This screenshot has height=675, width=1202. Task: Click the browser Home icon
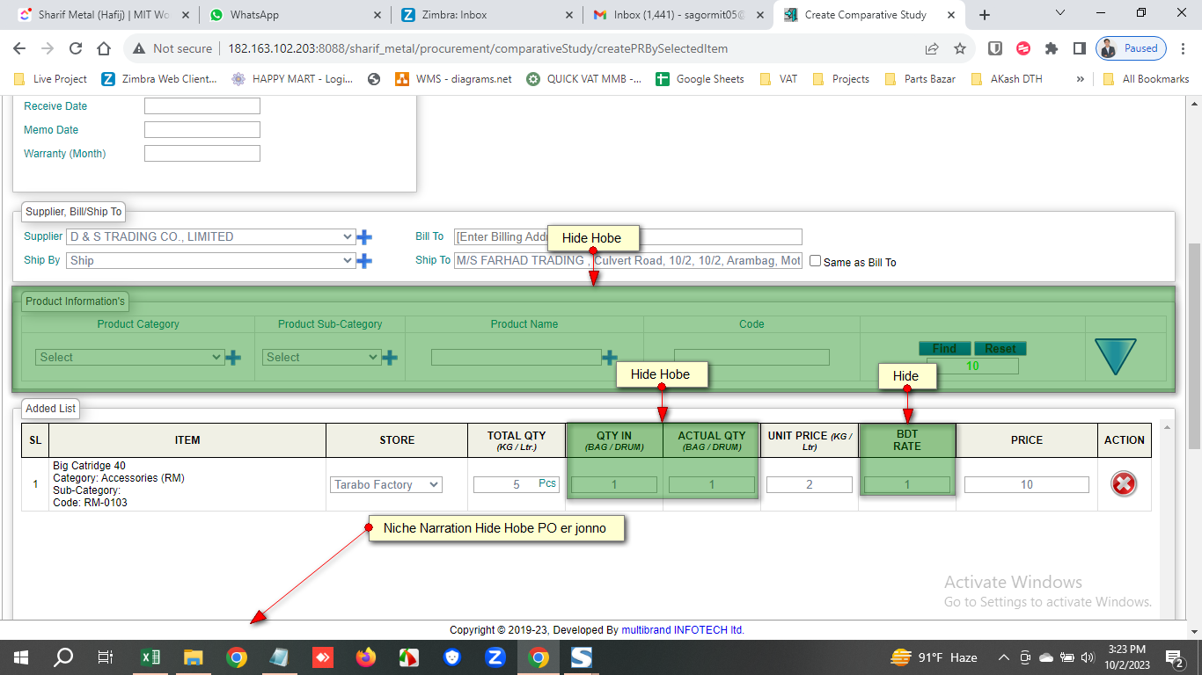tap(104, 48)
